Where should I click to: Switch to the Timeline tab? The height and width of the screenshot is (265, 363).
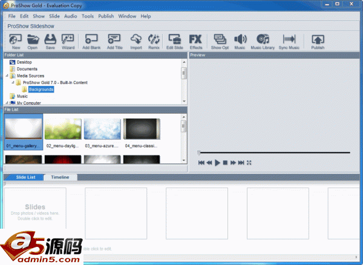tap(60, 177)
